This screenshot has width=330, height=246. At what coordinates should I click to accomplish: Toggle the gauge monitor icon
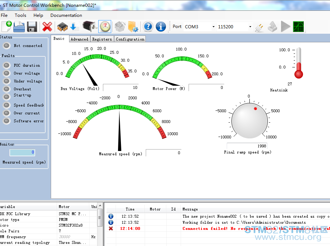(x=105, y=27)
